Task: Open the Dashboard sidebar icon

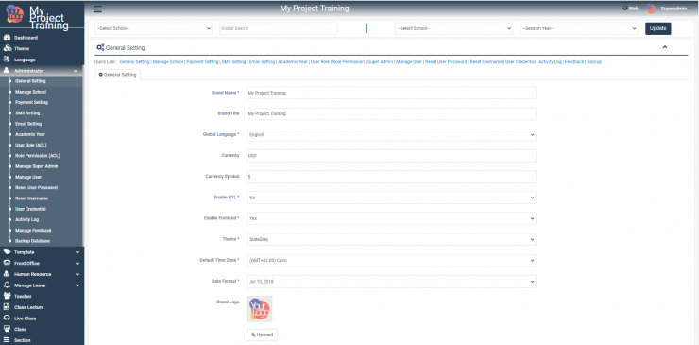Action: (x=7, y=38)
